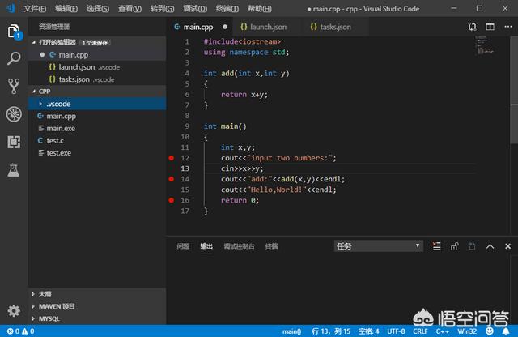
Task: Open the 调试(D) menu
Action: [195, 9]
